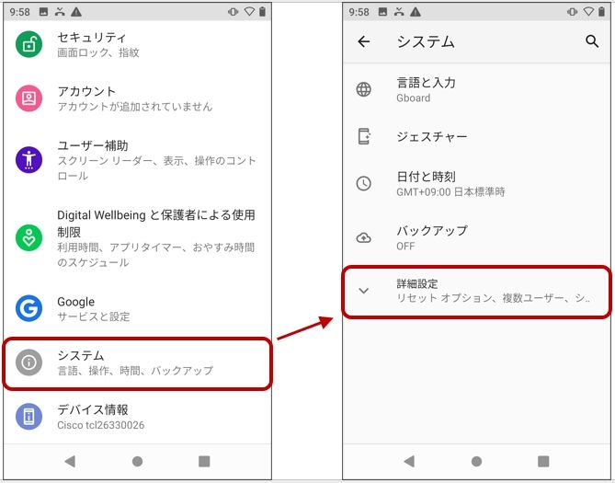Open the アカウント settings entry
The image size is (615, 483).
coord(137,98)
